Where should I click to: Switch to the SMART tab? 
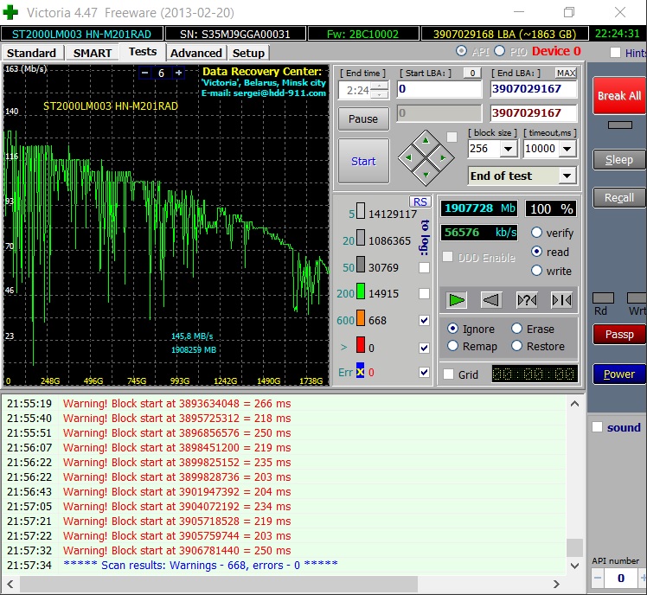pos(92,53)
